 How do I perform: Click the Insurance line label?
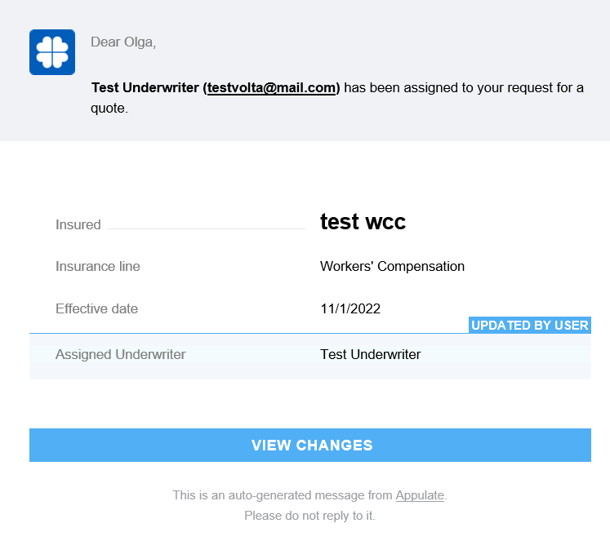tap(97, 266)
